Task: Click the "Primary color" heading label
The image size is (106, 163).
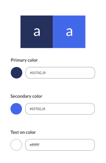Action: pyautogui.click(x=24, y=60)
